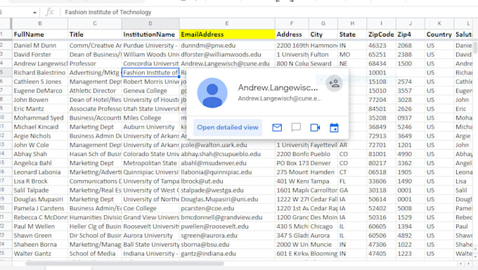Click zip code 46323 cell

click(382, 46)
